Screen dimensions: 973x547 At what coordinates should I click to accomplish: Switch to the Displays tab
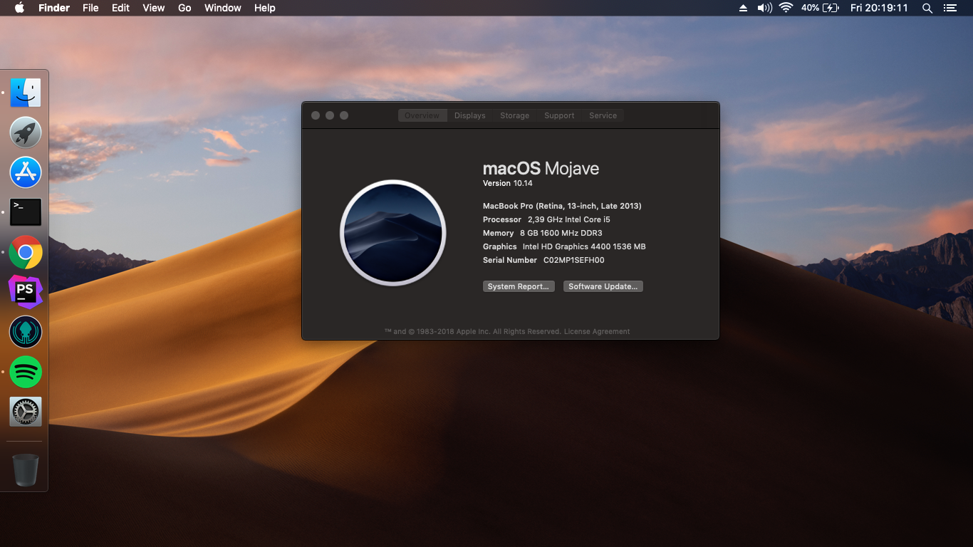point(470,115)
